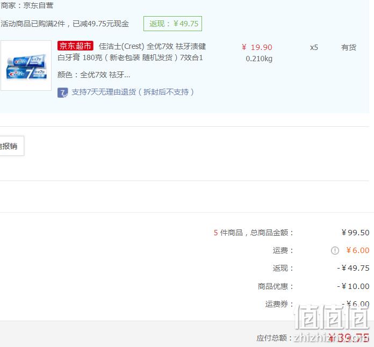Select the 返现： label in the summary
Screen dimensions: 374x347
coord(283,268)
